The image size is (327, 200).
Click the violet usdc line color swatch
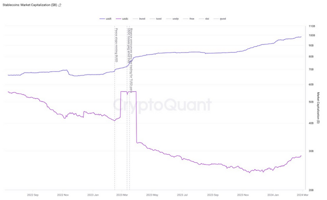click(x=118, y=19)
